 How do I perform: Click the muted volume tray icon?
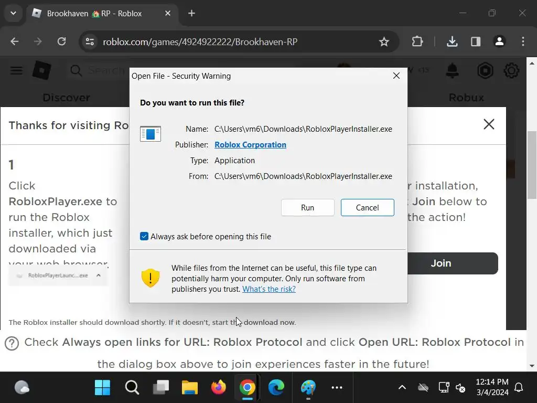[x=460, y=388]
